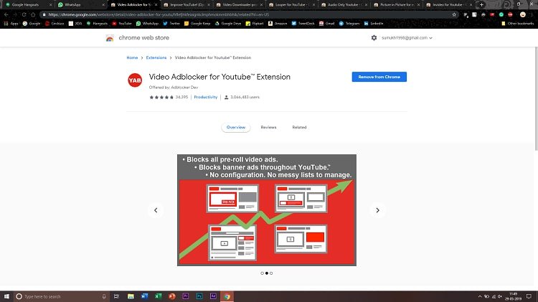Open the Amazon bookmark
Image resolution: width=538 pixels, height=302 pixels.
coord(278,24)
